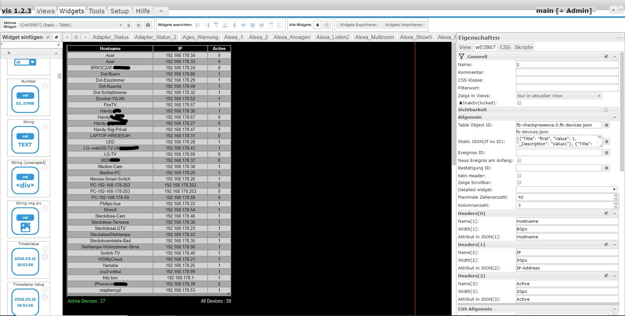Collapse the Headers[0] section
This screenshot has width=625, height=316.
tap(615, 213)
